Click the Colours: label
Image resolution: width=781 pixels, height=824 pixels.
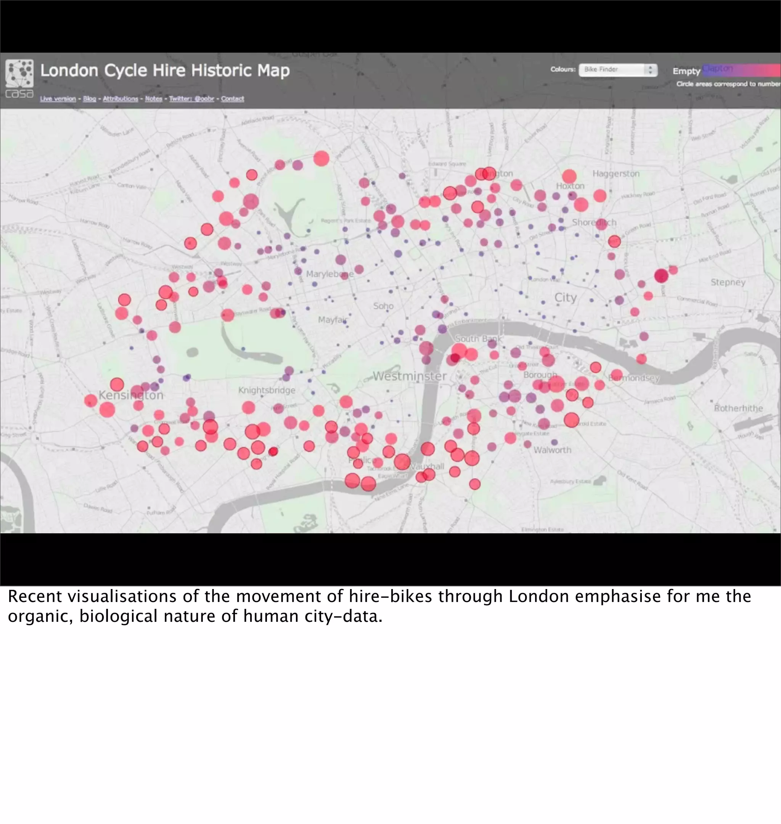coord(563,69)
